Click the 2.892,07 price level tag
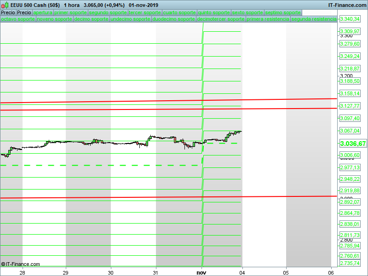This screenshot has height=276, width=368. point(350,202)
